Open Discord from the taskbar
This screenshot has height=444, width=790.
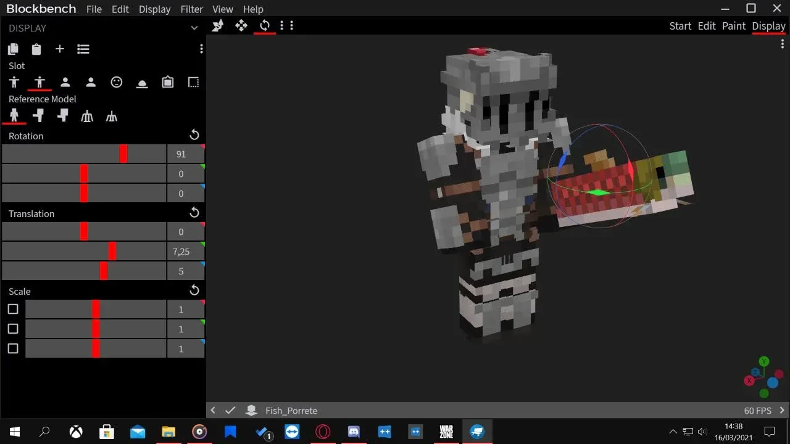pos(354,432)
